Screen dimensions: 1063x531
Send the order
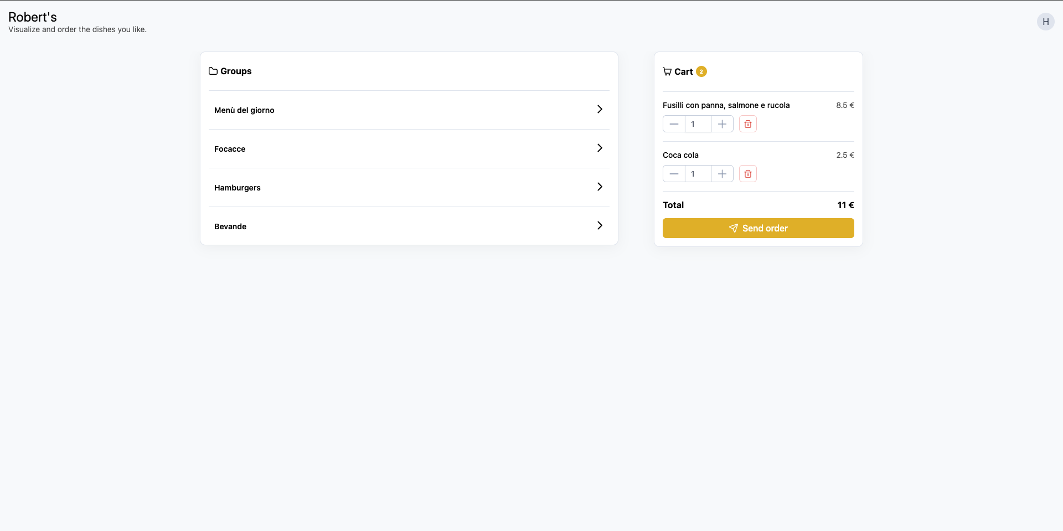(758, 228)
